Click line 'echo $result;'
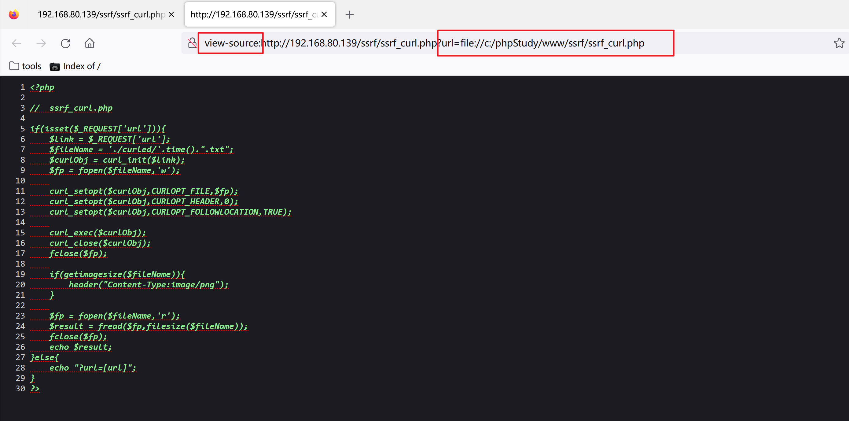This screenshot has height=421, width=849. (80, 347)
